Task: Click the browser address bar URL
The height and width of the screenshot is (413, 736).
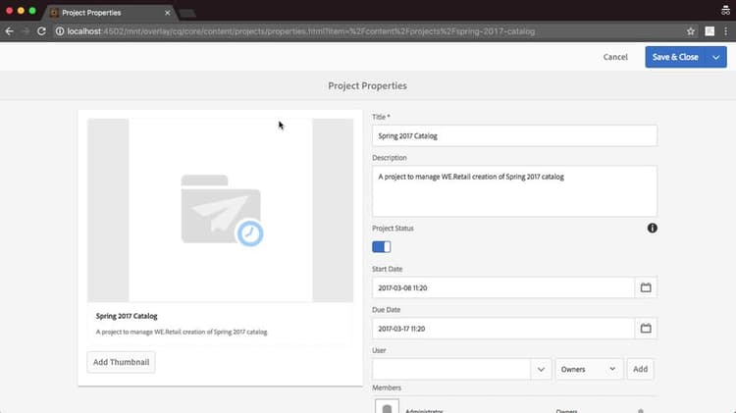Action: (301, 31)
